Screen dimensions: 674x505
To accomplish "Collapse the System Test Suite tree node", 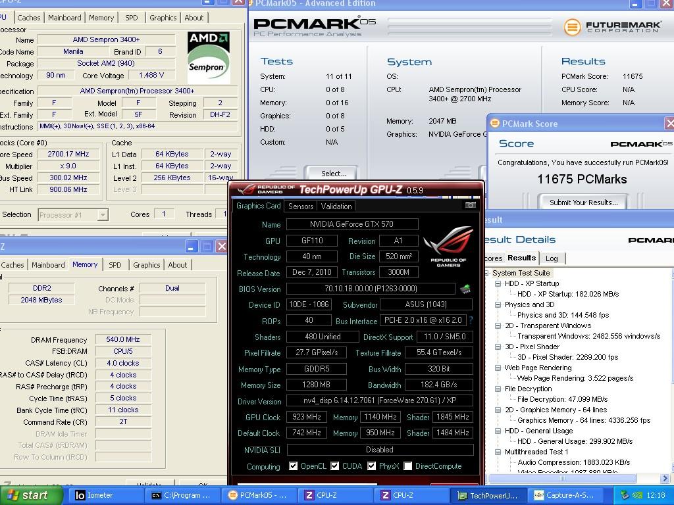I will (487, 273).
